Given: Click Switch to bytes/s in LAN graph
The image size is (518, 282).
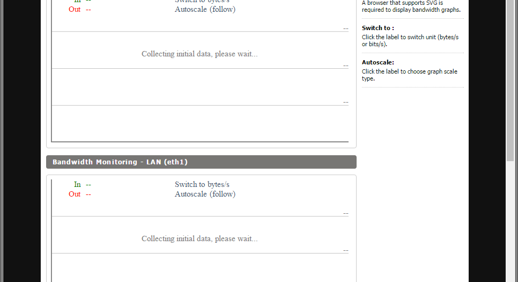Looking at the screenshot, I should [x=202, y=185].
